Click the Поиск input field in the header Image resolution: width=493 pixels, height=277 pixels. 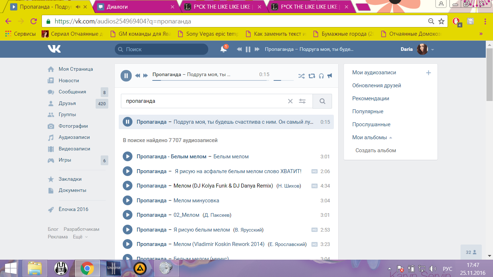tap(161, 49)
